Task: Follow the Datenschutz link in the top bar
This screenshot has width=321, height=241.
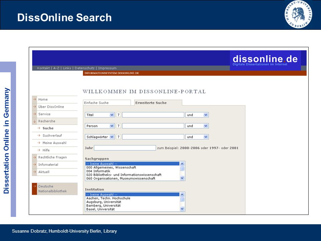Action: tap(85, 68)
